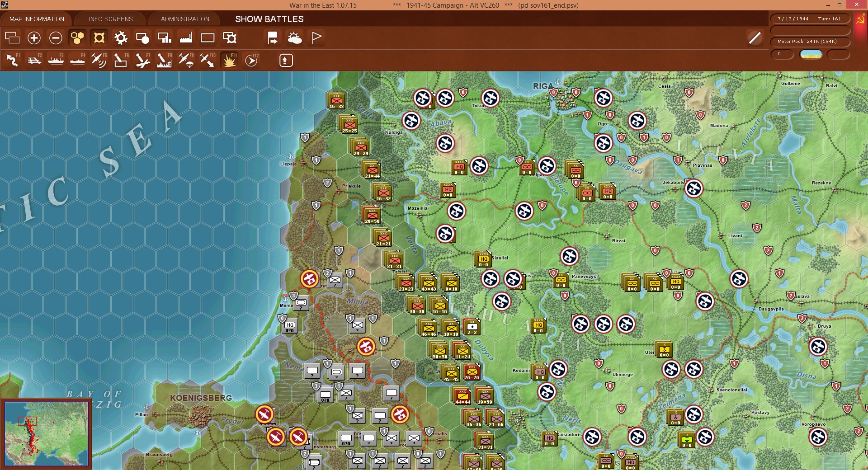This screenshot has height=470, width=868.
Task: Click the rectangle-with-bars toolbar icon
Action: 164,38
